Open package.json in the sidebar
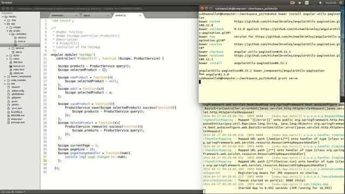Screen dimensions: 345x194 click(18, 122)
